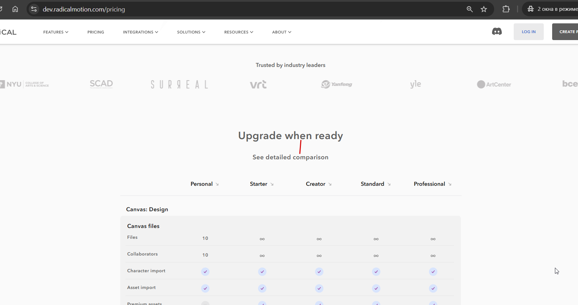Image resolution: width=578 pixels, height=305 pixels.
Task: Click the Upgrade when ready heading
Action: coord(290,136)
